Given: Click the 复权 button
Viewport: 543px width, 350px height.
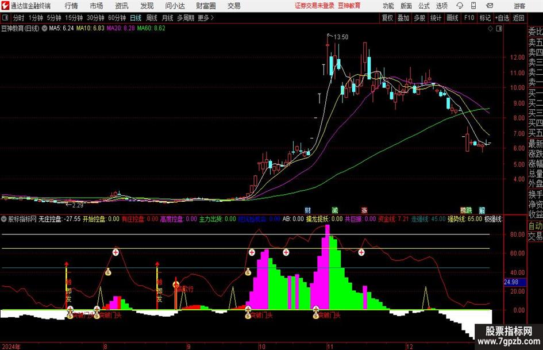Looking at the screenshot, I should (387, 18).
